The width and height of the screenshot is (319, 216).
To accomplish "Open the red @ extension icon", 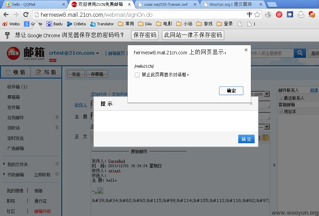I will pos(279,14).
